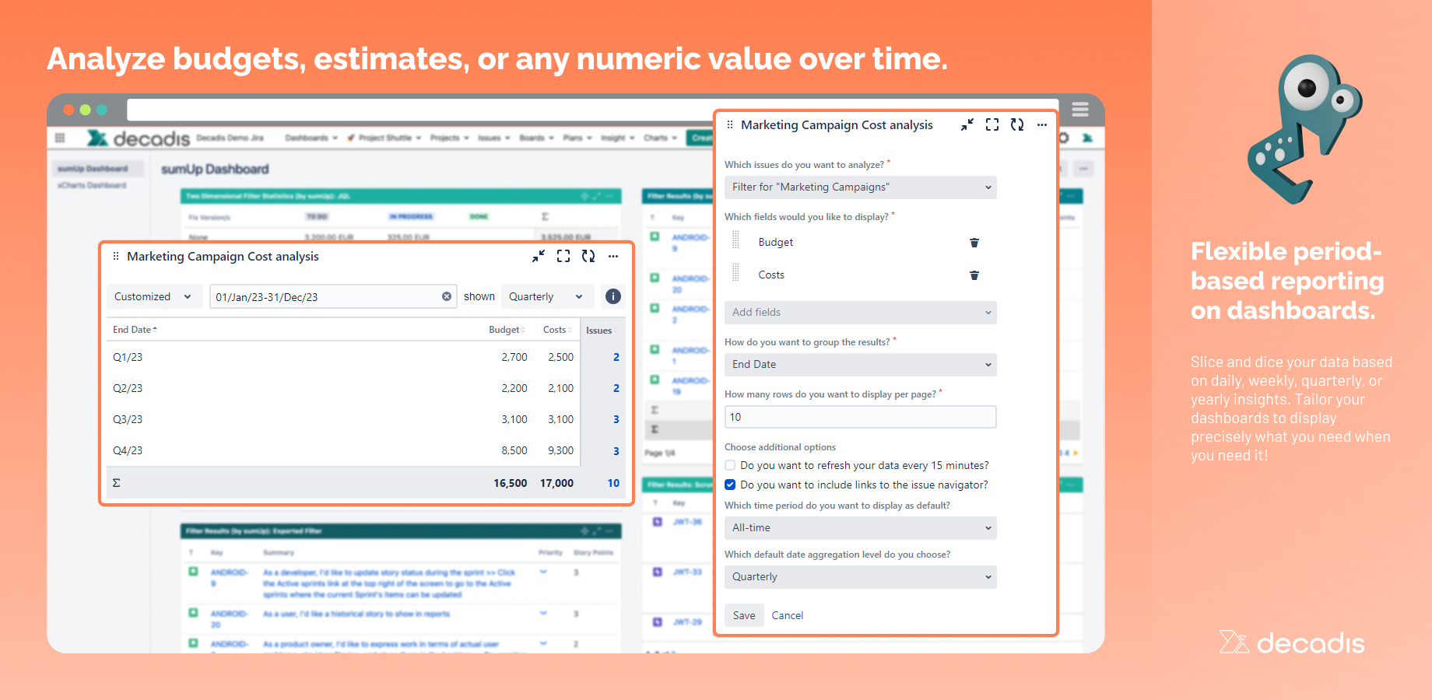1432x700 pixels.
Task: Open the default aggregation Quarterly dropdown
Action: [x=860, y=577]
